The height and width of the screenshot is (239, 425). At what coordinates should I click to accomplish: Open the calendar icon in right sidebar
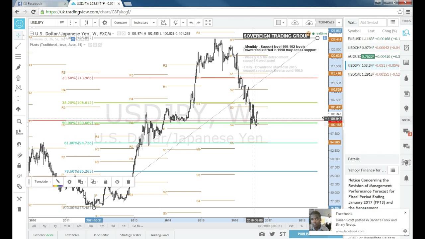click(x=406, y=94)
